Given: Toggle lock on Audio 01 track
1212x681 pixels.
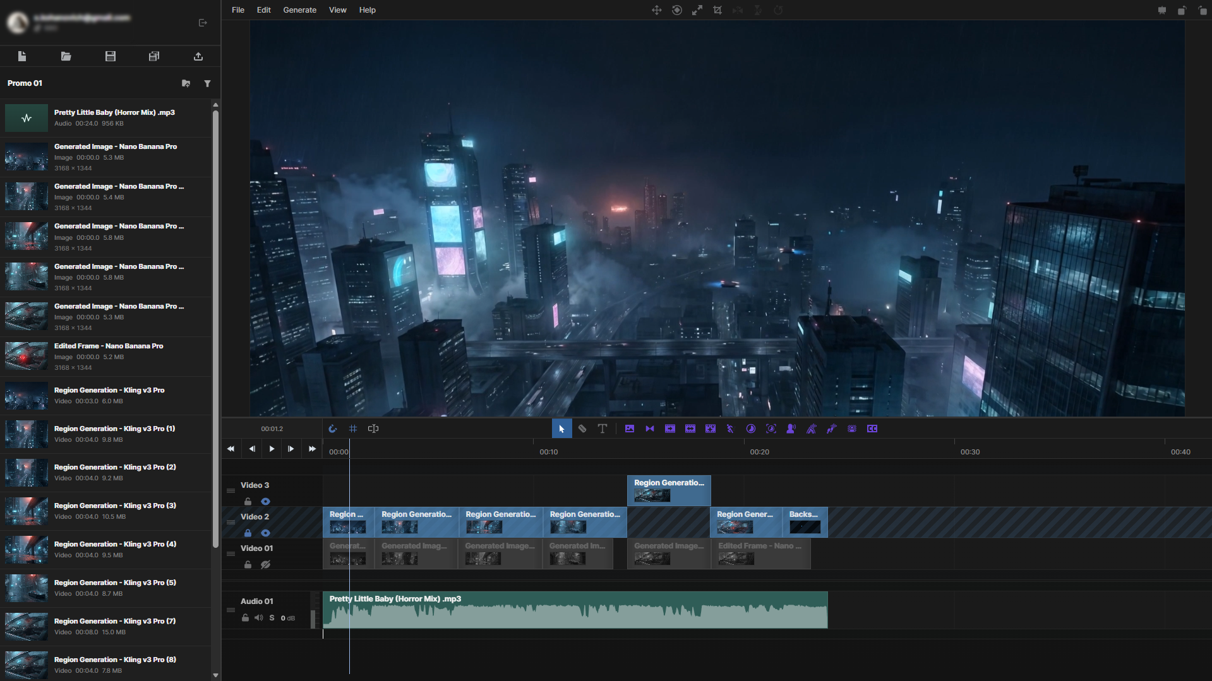Looking at the screenshot, I should [x=245, y=618].
